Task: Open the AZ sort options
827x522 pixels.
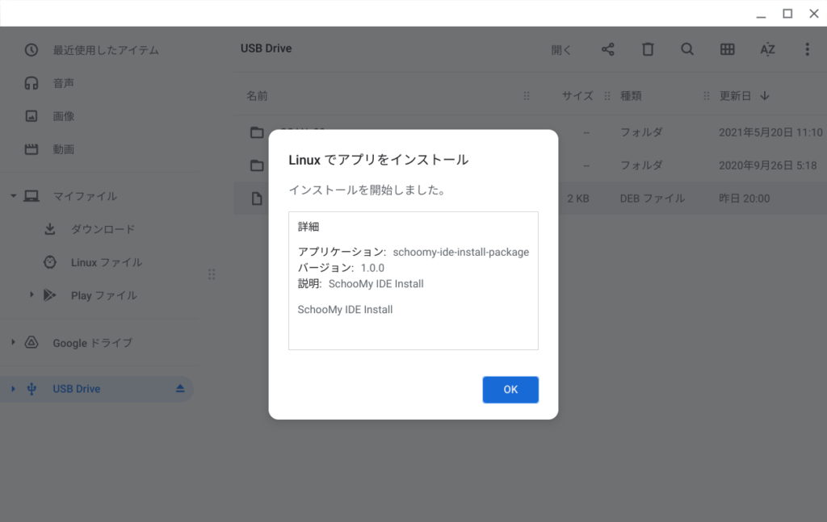Action: coord(767,49)
